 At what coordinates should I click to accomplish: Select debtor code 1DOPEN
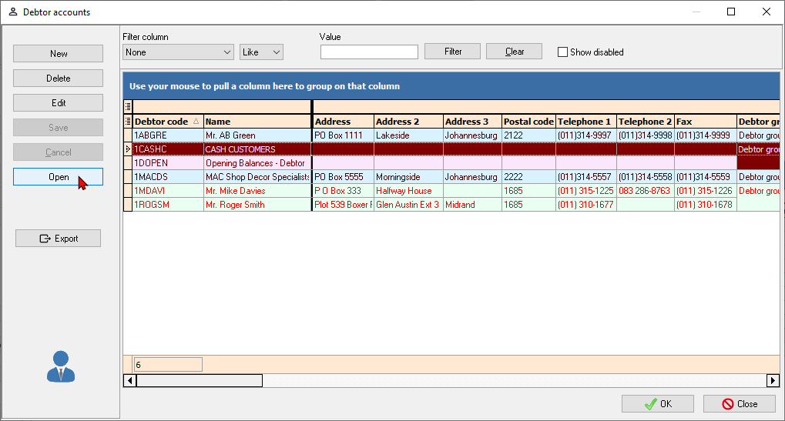click(168, 163)
